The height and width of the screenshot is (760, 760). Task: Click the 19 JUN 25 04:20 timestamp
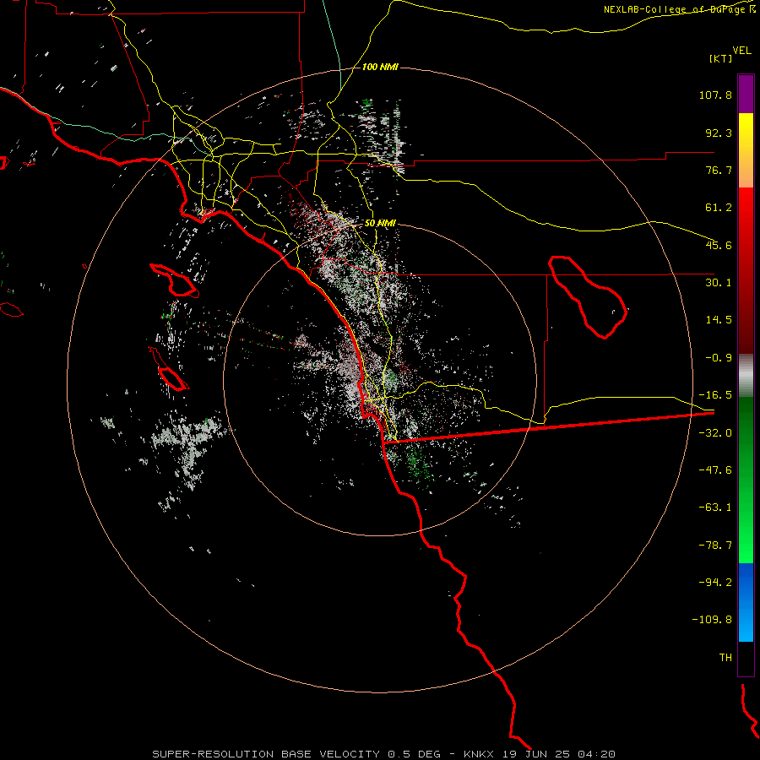(558, 754)
